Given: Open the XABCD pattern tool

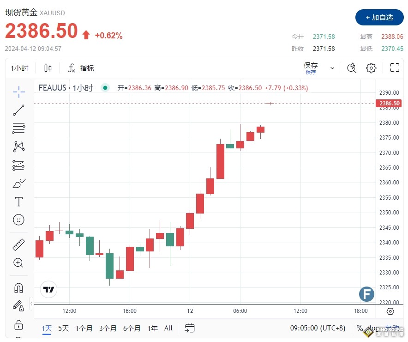Looking at the screenshot, I should 18,146.
